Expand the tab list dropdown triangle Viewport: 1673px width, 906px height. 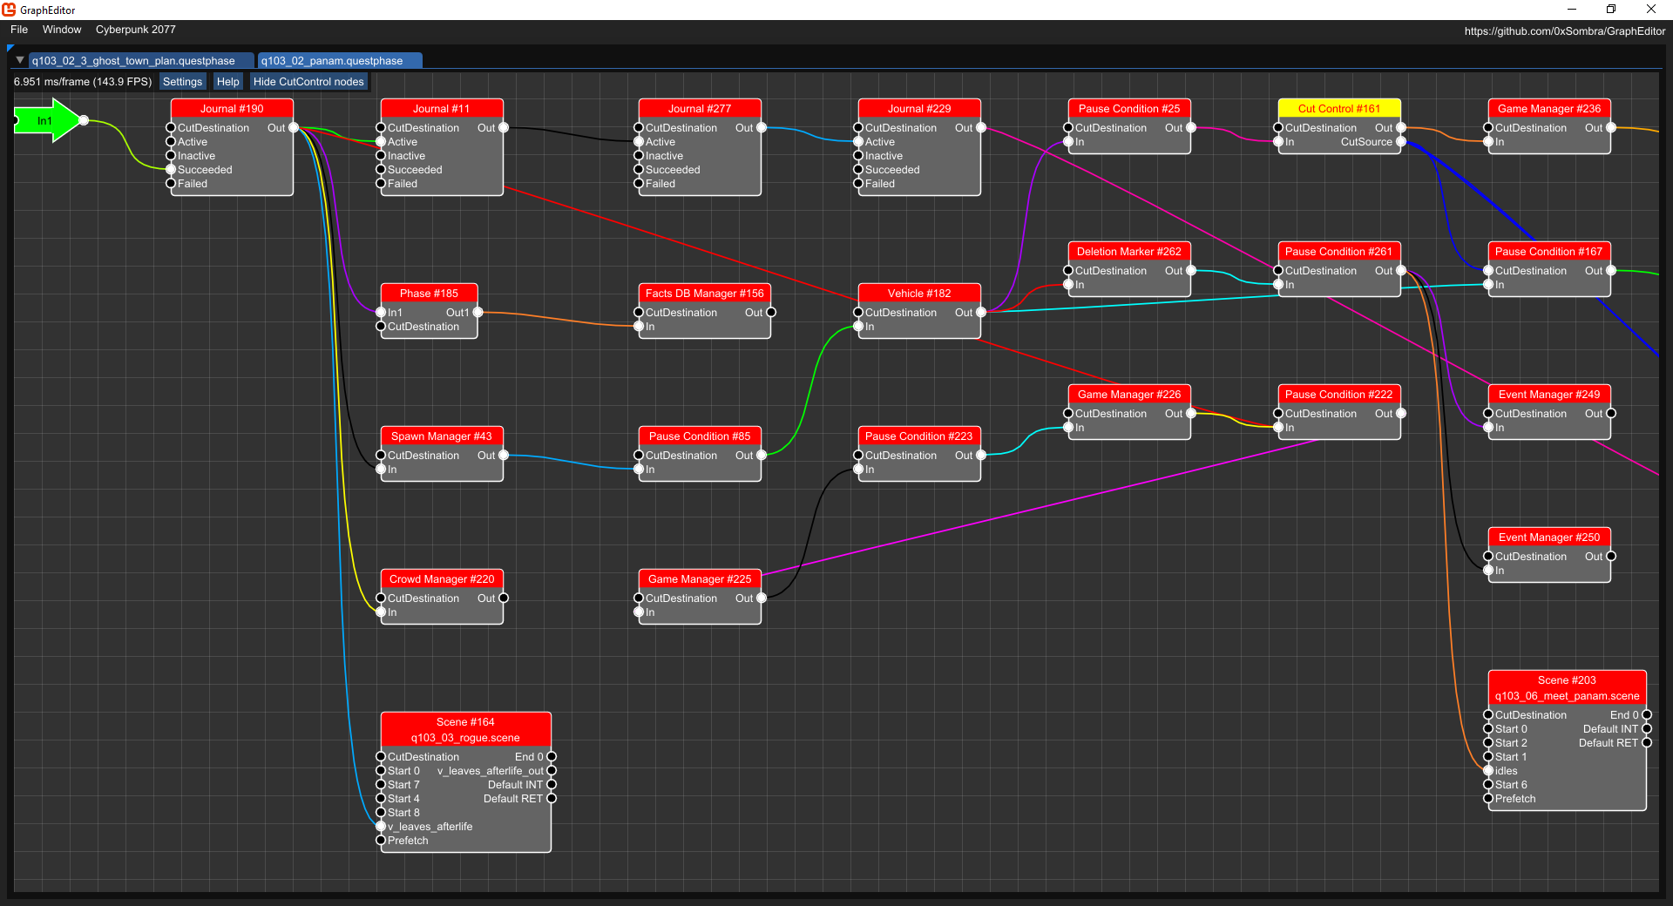pyautogui.click(x=19, y=60)
